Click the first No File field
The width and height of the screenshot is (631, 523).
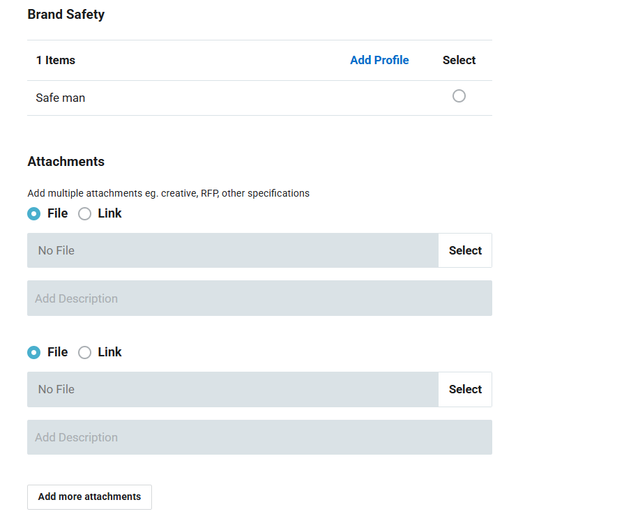click(x=232, y=250)
